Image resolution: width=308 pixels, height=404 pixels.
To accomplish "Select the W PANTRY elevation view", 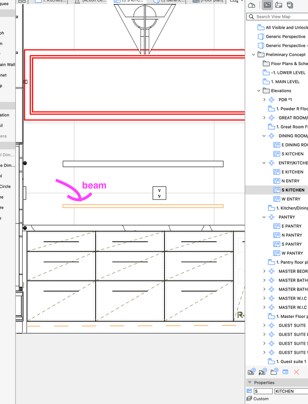I will point(288,253).
